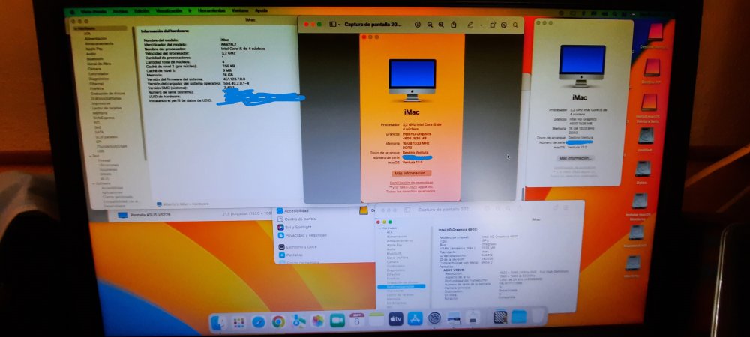Open Pantallas in System Settings

291,255
